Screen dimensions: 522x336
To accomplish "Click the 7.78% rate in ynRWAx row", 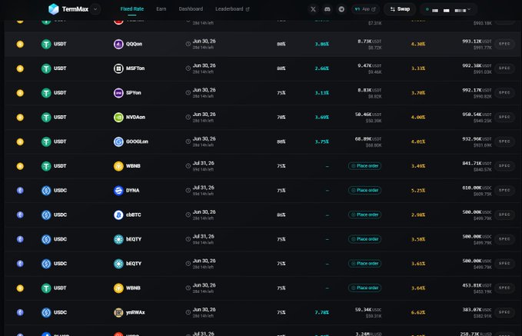I will tap(322, 312).
